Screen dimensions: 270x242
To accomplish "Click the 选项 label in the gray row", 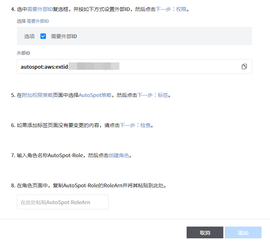I will click(29, 36).
